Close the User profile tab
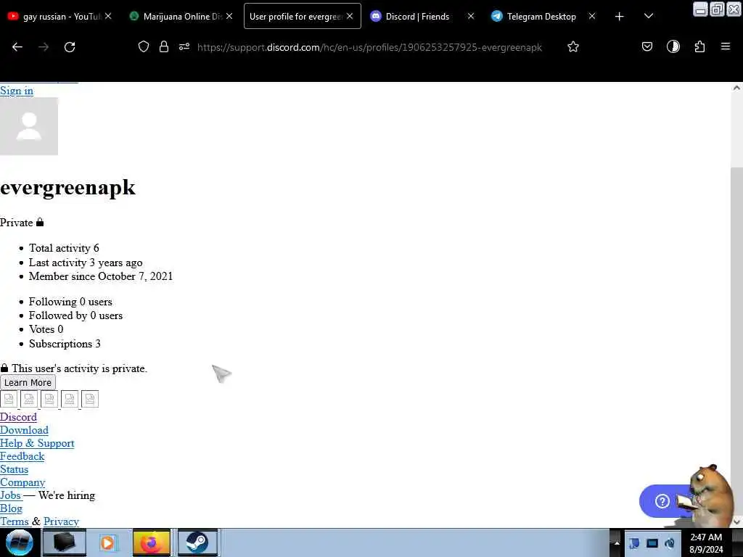Image resolution: width=743 pixels, height=557 pixels. pos(350,16)
